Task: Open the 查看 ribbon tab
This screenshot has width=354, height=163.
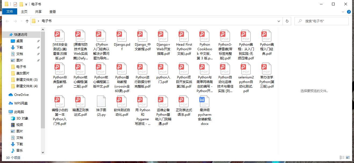Action: pyautogui.click(x=53, y=12)
